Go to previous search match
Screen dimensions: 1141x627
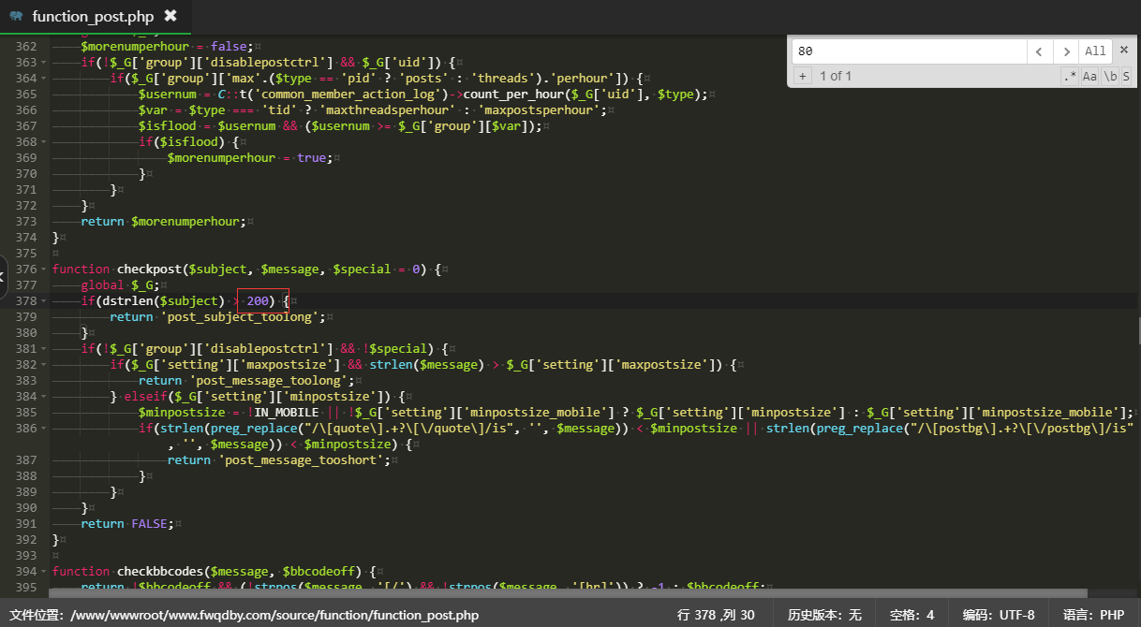(1040, 51)
